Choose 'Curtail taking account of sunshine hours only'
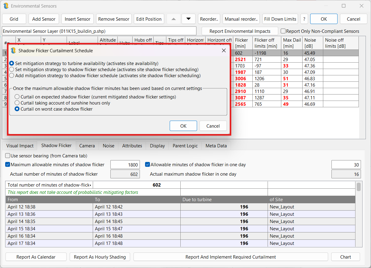The height and width of the screenshot is (268, 371). tap(17, 103)
